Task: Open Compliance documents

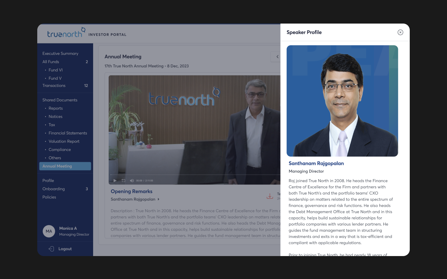Action: pos(60,149)
